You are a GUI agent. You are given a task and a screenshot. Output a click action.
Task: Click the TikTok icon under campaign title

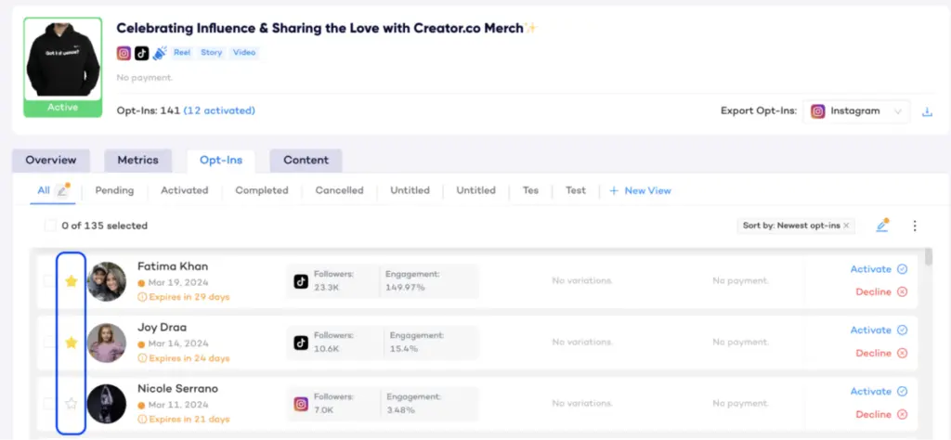pyautogui.click(x=141, y=53)
